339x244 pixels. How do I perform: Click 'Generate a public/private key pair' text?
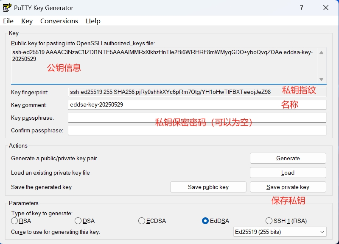click(x=54, y=159)
